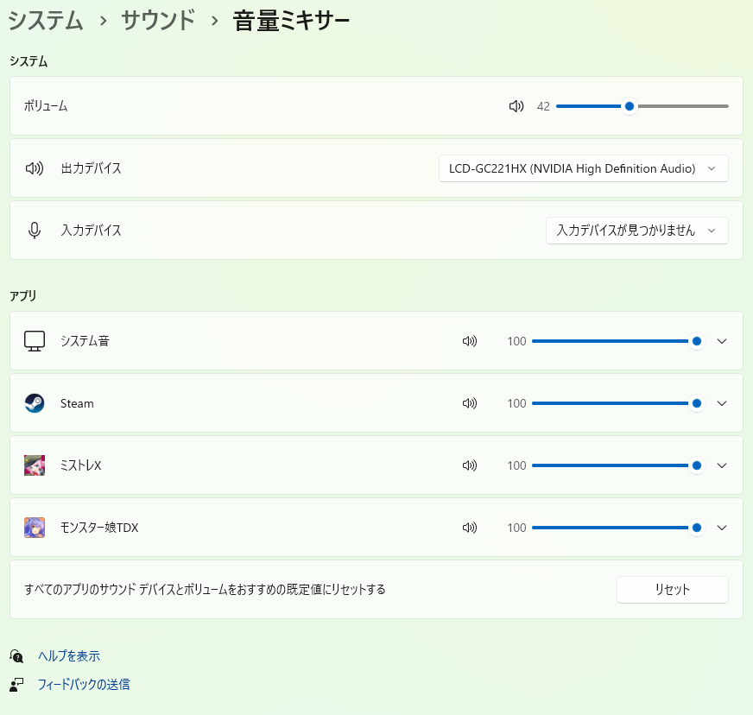Click the ボリューム slider handle
753x715 pixels.
point(630,106)
